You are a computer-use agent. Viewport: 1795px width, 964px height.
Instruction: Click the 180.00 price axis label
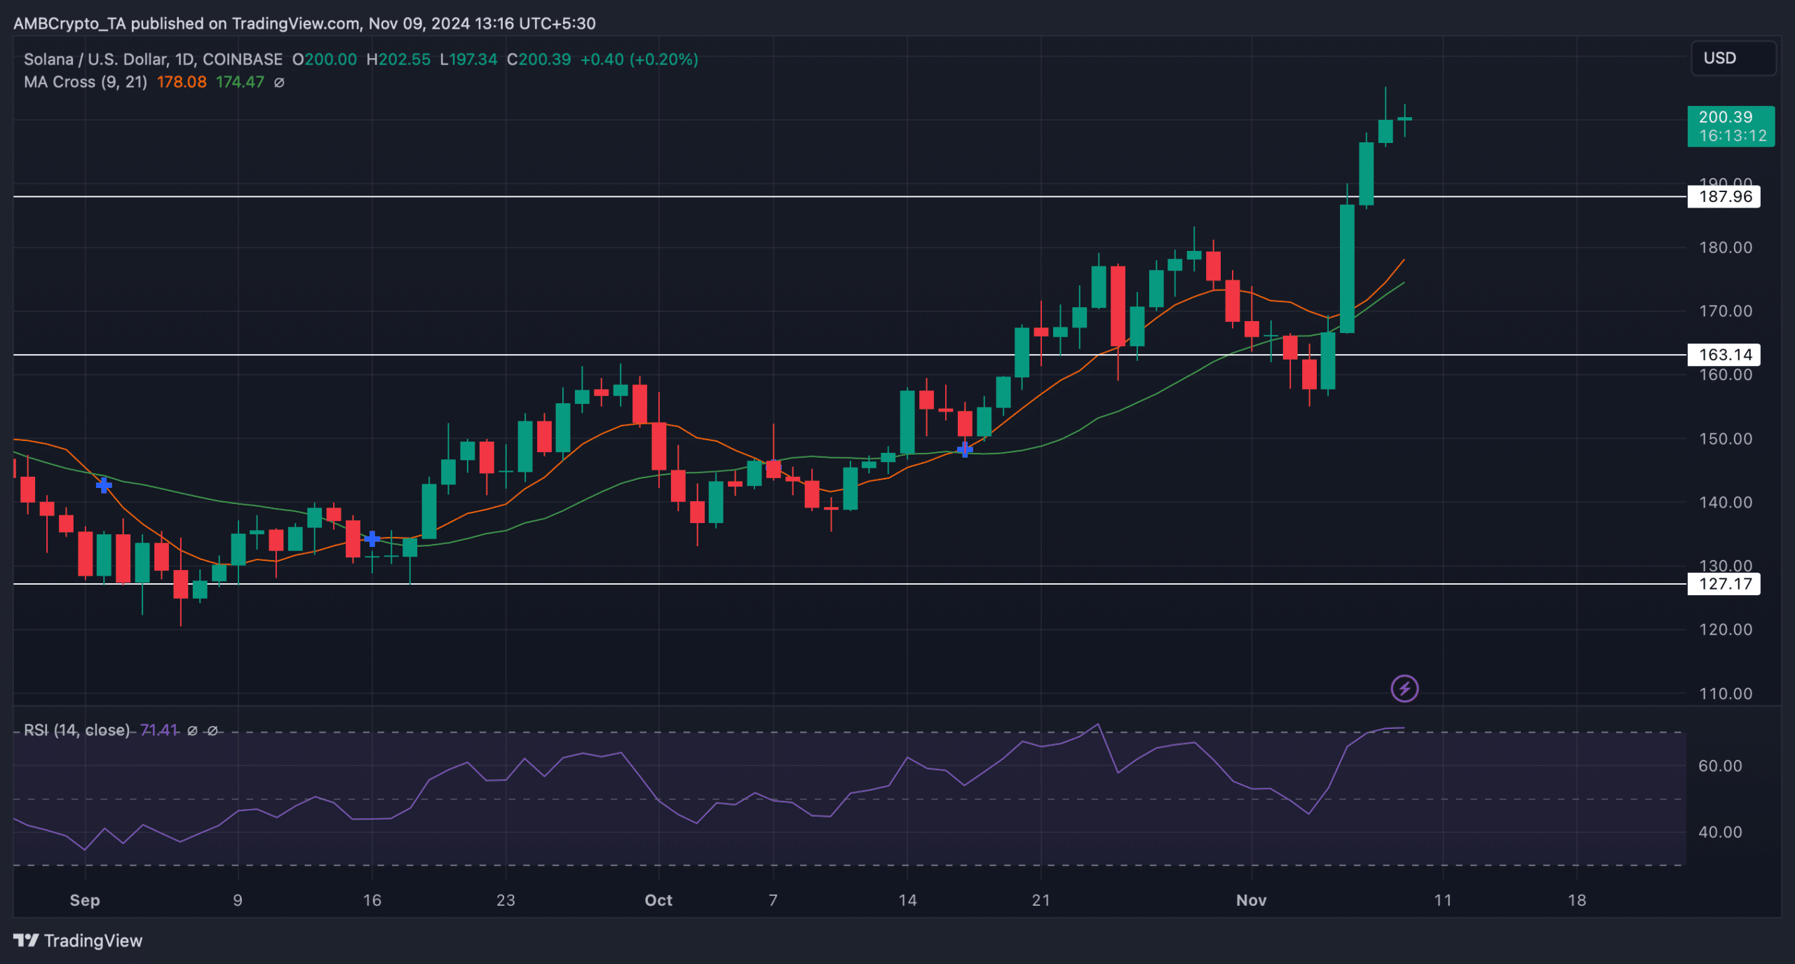(x=1726, y=247)
